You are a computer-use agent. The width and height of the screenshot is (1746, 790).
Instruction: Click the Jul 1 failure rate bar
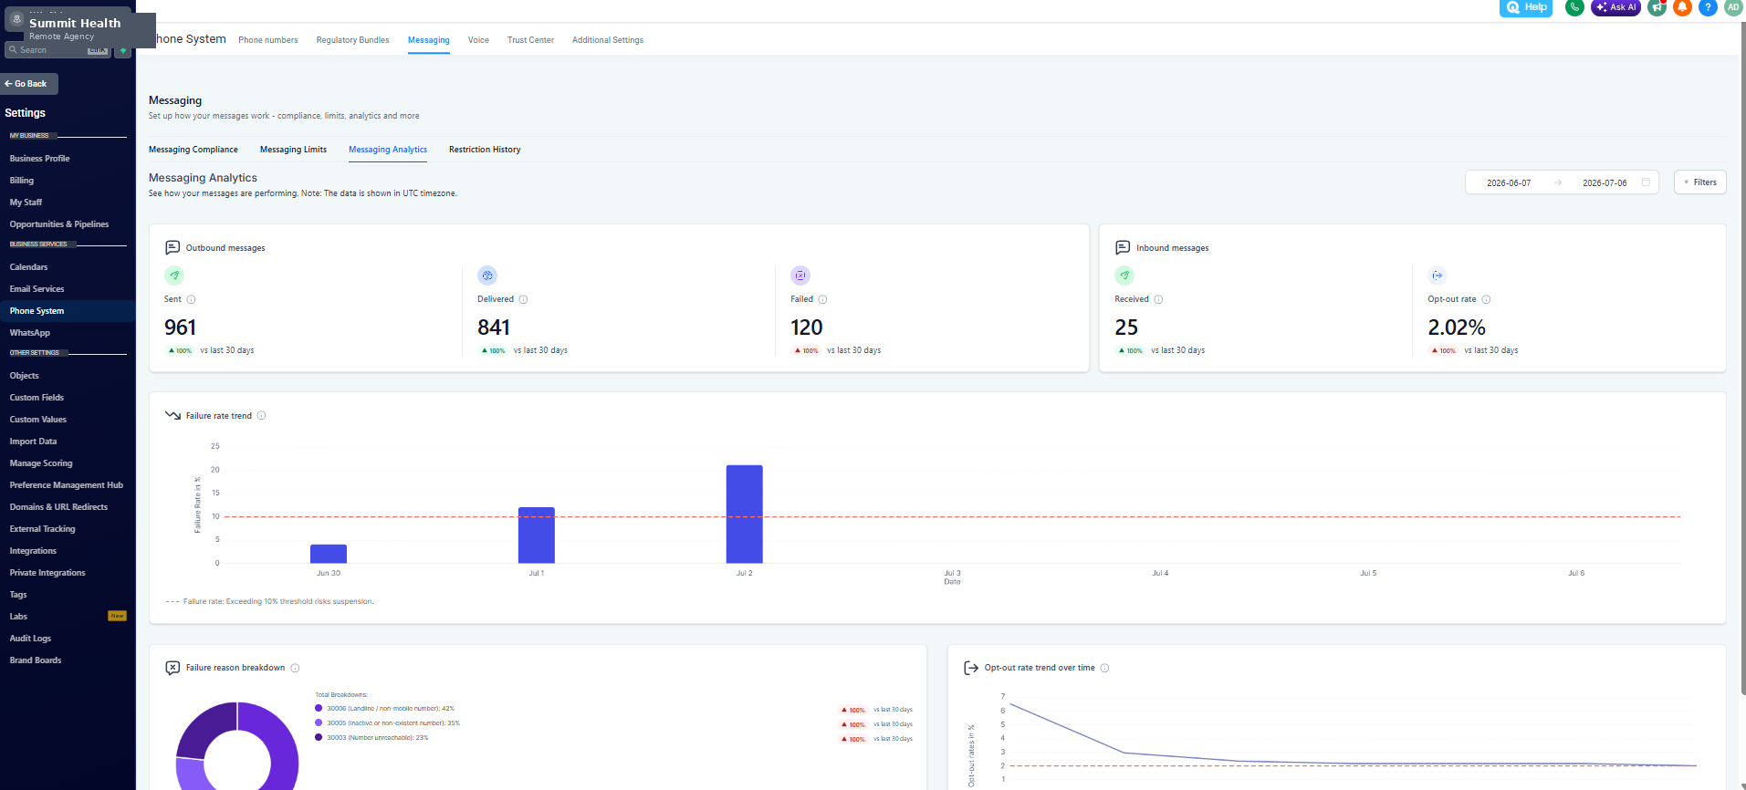click(x=537, y=535)
